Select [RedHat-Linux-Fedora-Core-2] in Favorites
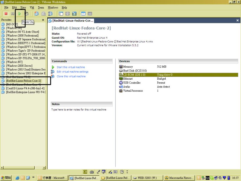 tap(23, 81)
